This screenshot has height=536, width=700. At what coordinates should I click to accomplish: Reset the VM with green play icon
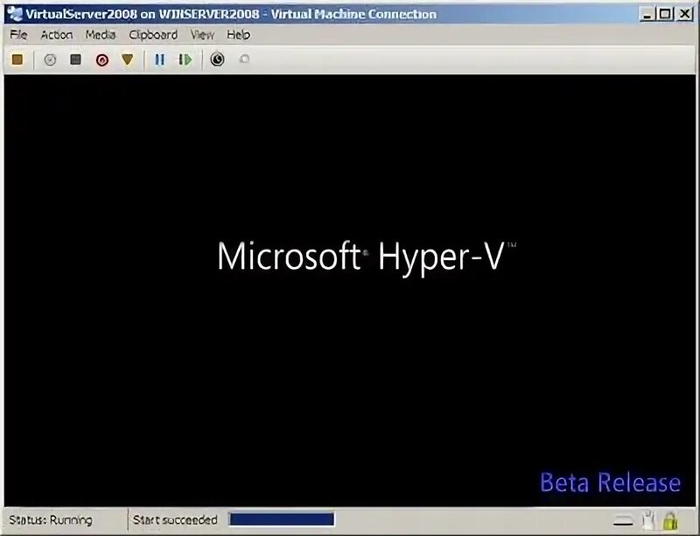click(x=185, y=60)
